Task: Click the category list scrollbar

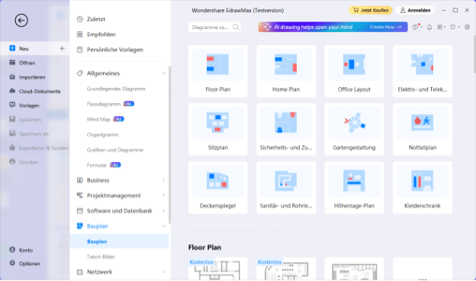Action: [x=169, y=144]
